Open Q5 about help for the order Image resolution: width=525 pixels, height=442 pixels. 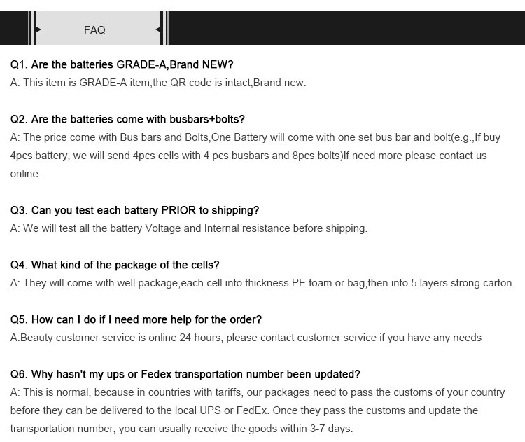coord(136,319)
